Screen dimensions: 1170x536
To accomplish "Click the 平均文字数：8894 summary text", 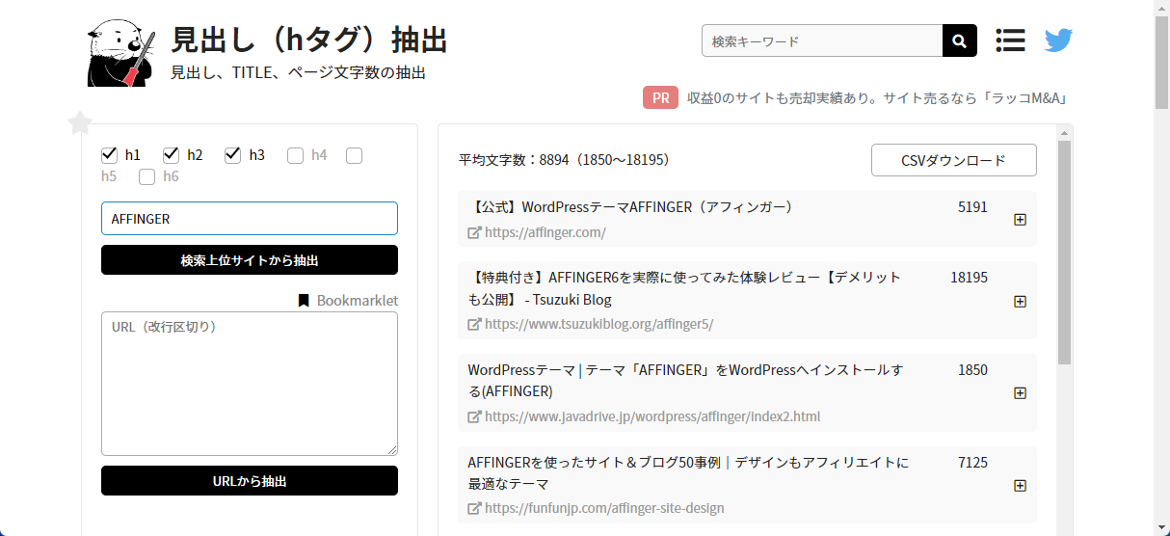I will point(564,160).
